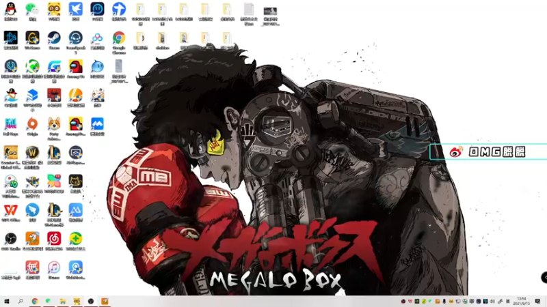547x307 pixels.
Task: Click the microphone icon in system tray
Action: (444, 302)
